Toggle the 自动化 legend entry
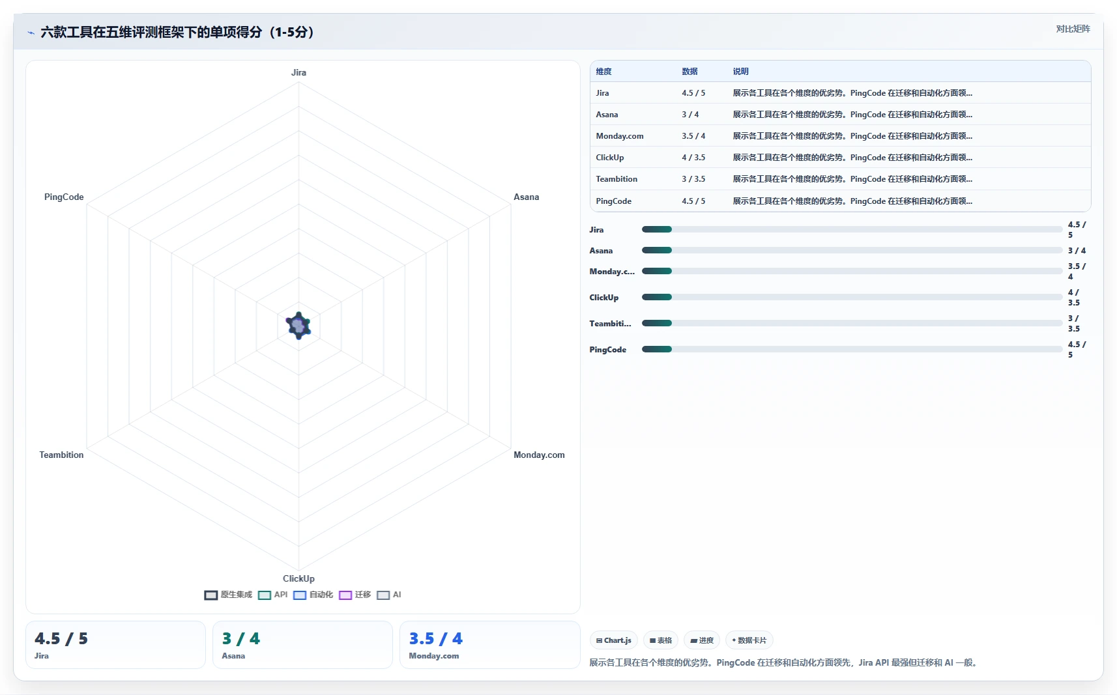This screenshot has width=1117, height=695. [x=313, y=595]
